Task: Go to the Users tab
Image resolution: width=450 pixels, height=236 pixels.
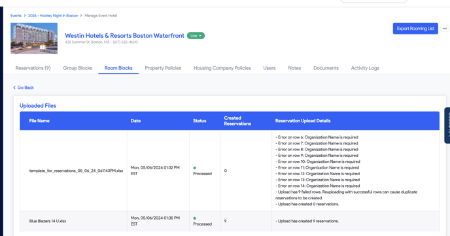Action: (269, 68)
